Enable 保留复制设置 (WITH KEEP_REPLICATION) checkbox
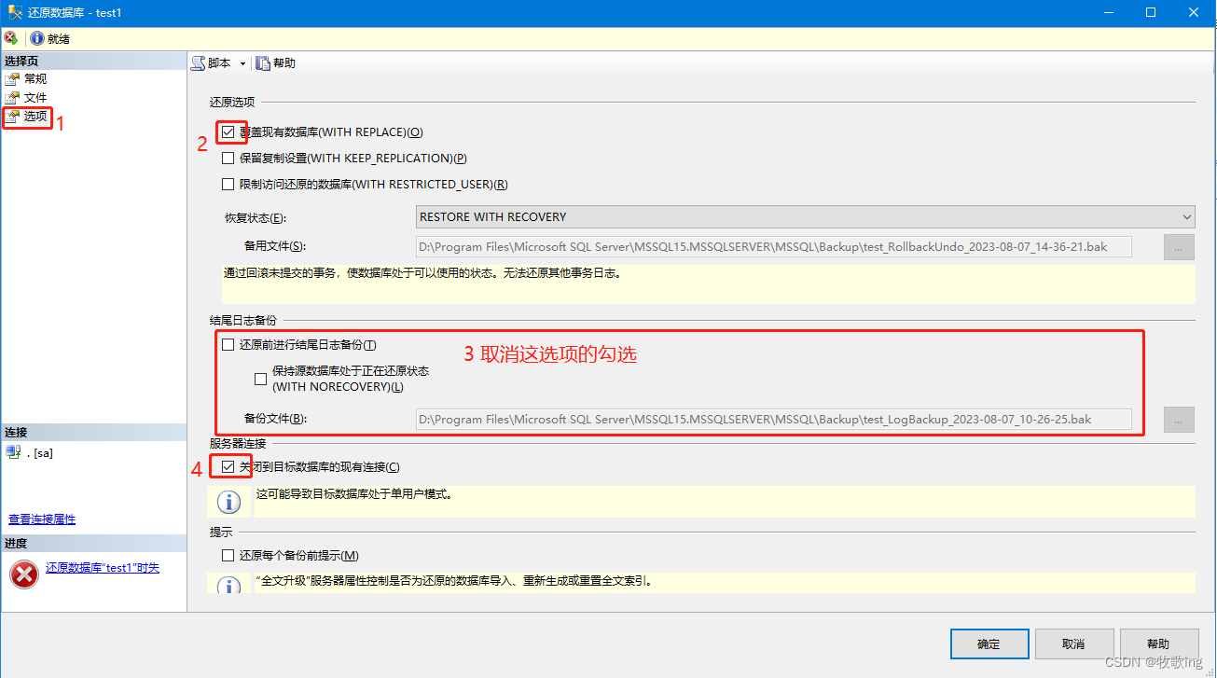1217x678 pixels. coord(228,159)
